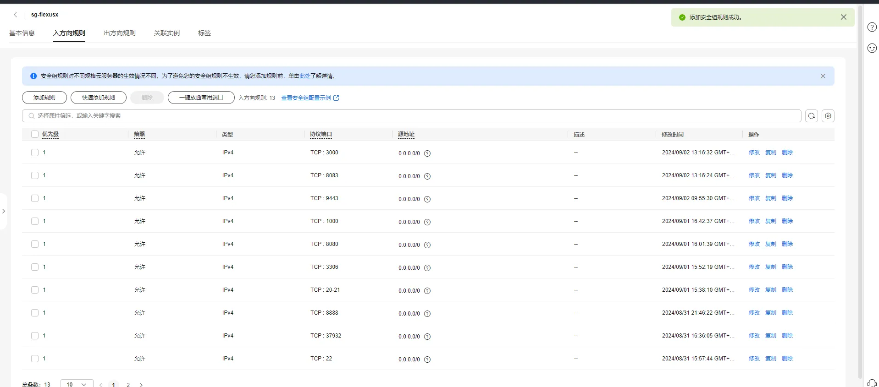The height and width of the screenshot is (387, 879).
Task: Go to next page arrow
Action: click(x=141, y=385)
